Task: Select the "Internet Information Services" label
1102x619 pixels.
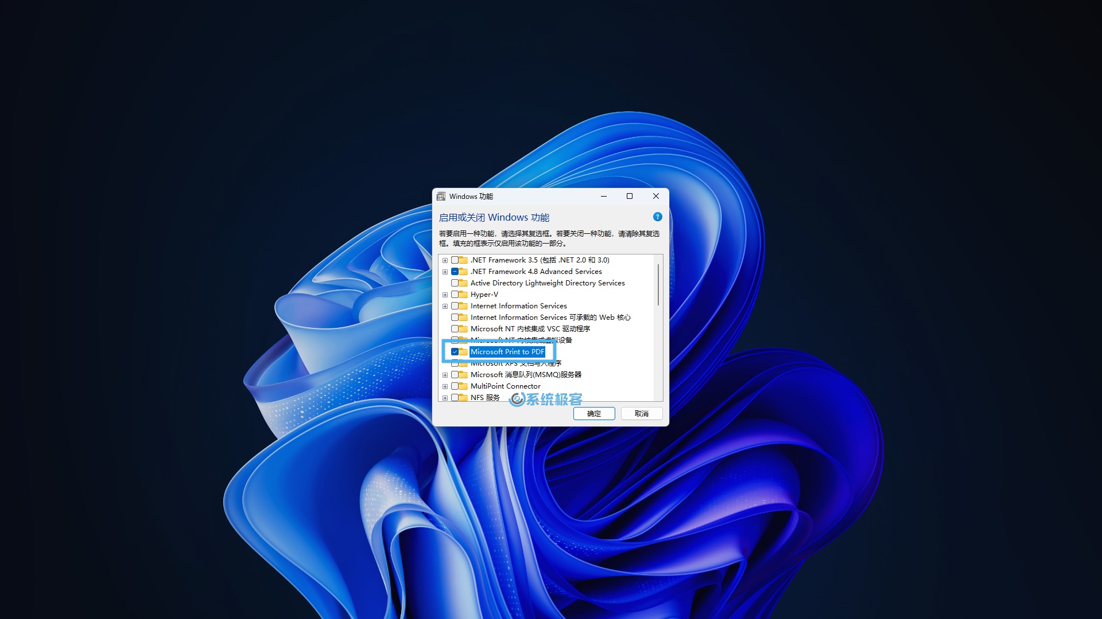Action: tap(519, 306)
